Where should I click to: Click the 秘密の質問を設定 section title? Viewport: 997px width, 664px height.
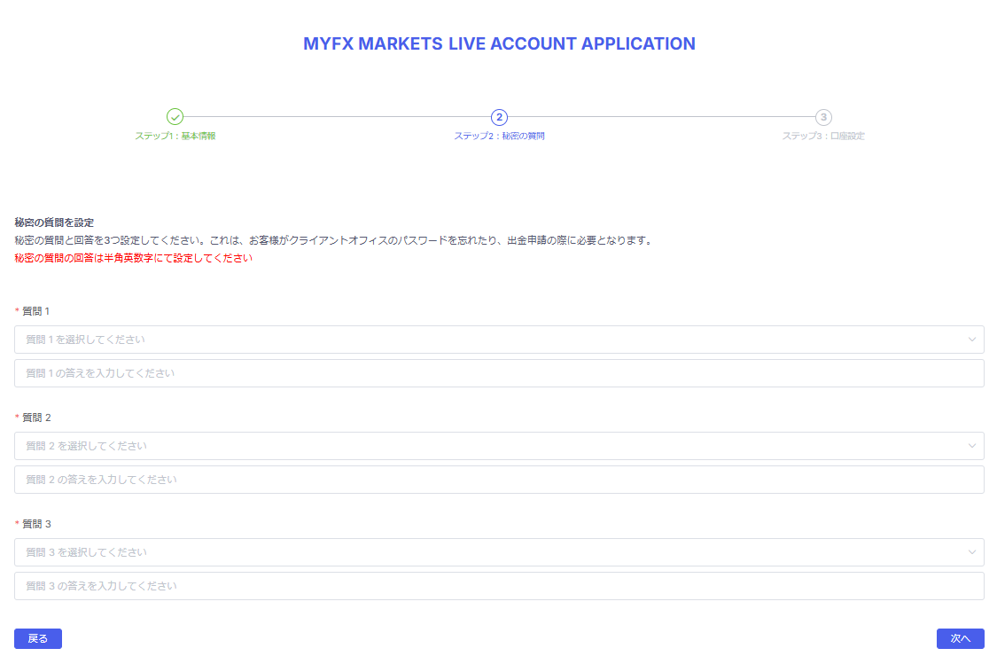pos(54,223)
